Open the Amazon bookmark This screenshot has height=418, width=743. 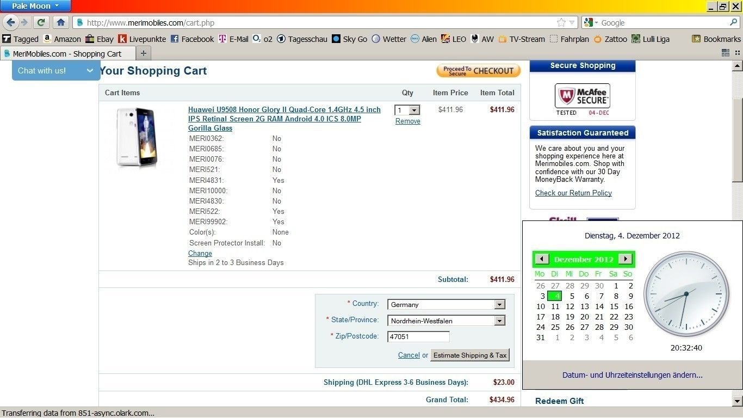[62, 39]
